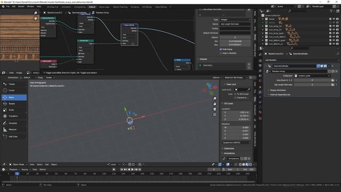
Task: Expand the Collections panel in sidebar
Action: click(x=228, y=148)
